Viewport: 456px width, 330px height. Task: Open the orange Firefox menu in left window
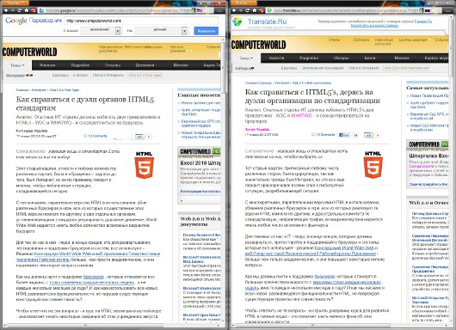coord(16,3)
